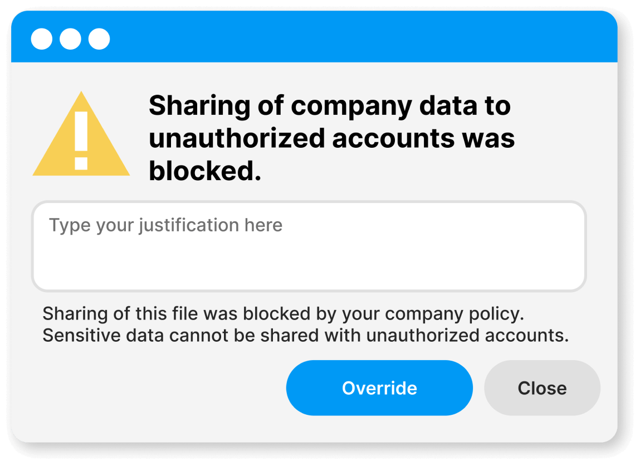The image size is (640, 465).
Task: Click the rightmost white title bar dot
Action: tap(99, 39)
